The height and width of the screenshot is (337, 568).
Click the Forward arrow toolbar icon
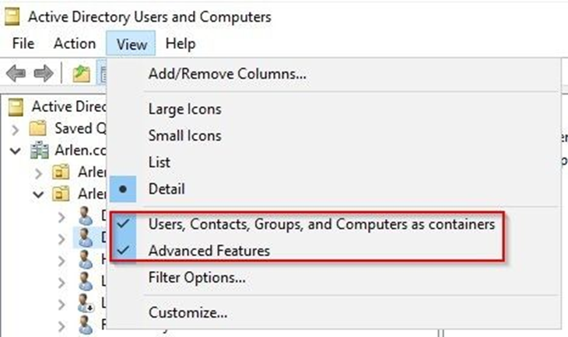pos(44,74)
